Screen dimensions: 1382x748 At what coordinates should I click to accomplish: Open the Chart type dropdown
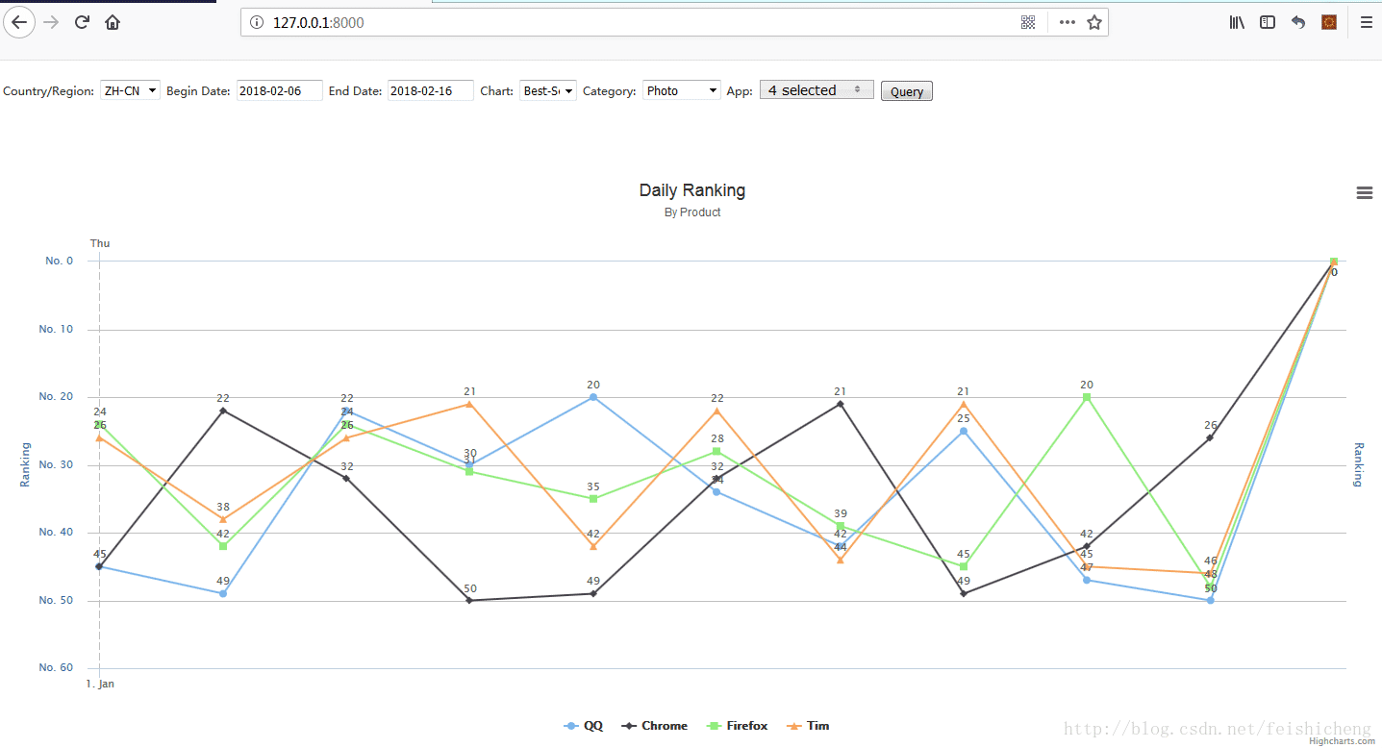point(548,90)
